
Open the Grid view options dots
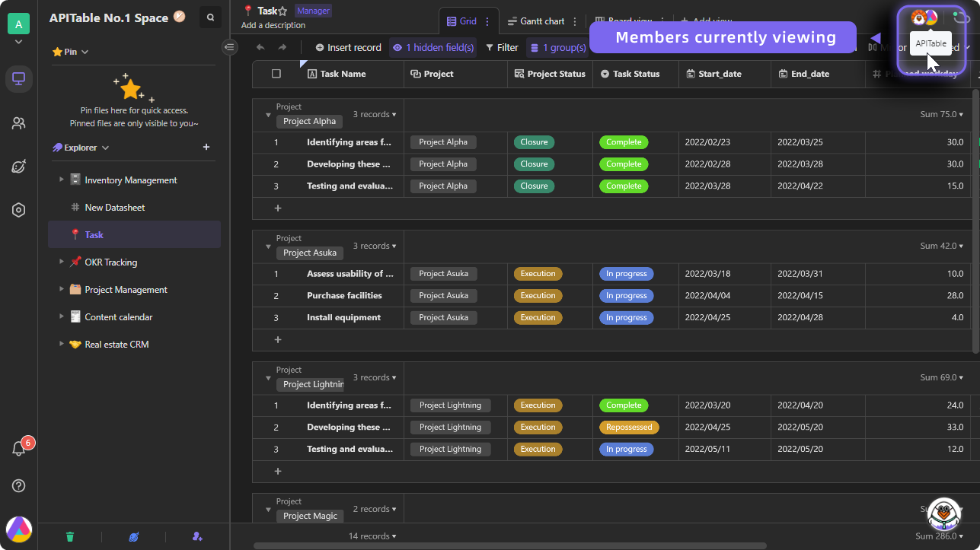pyautogui.click(x=487, y=21)
